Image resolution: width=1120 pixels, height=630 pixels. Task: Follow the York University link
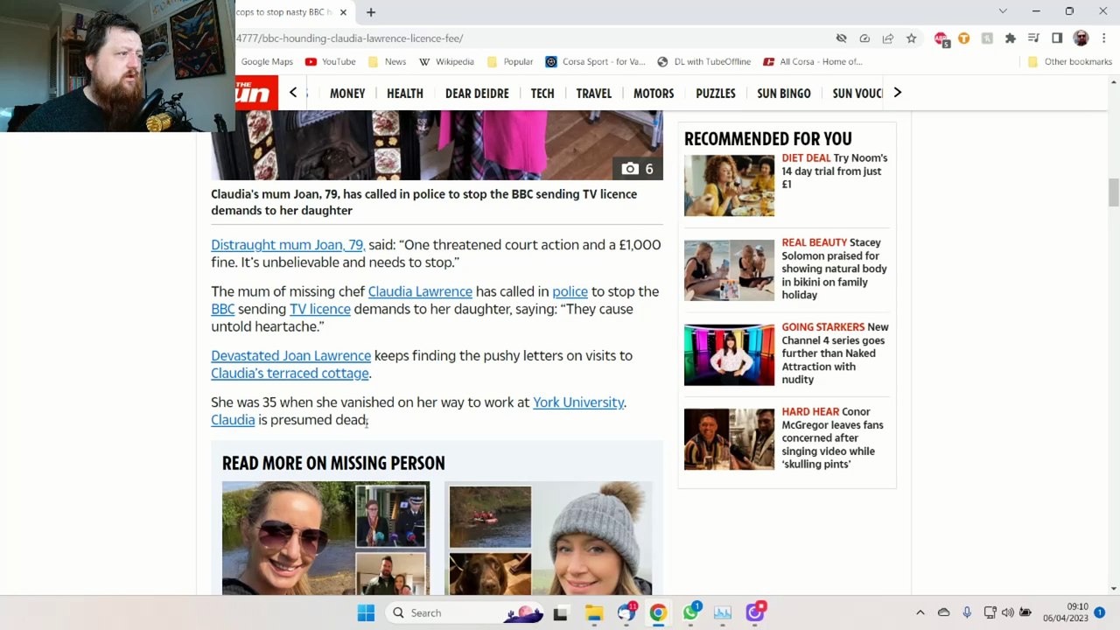pos(578,402)
